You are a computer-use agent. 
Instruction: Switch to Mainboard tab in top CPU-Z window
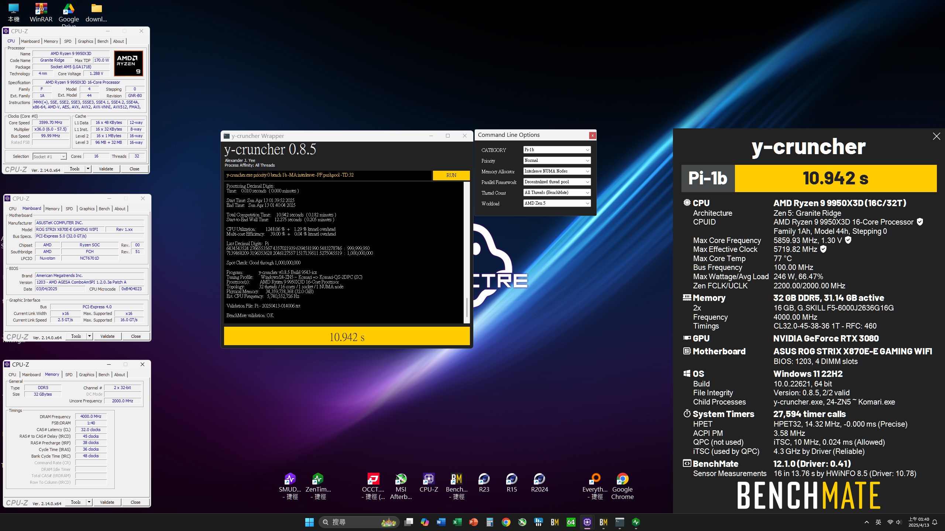(30, 41)
